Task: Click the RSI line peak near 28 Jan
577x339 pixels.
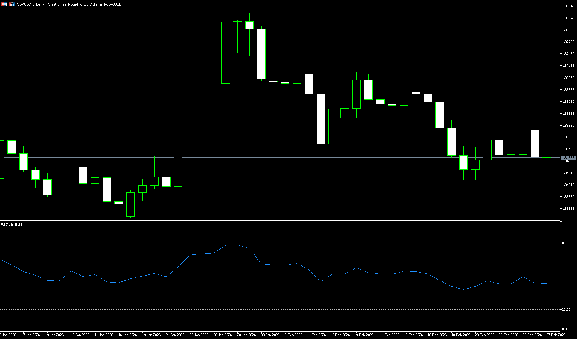Action: (231, 245)
